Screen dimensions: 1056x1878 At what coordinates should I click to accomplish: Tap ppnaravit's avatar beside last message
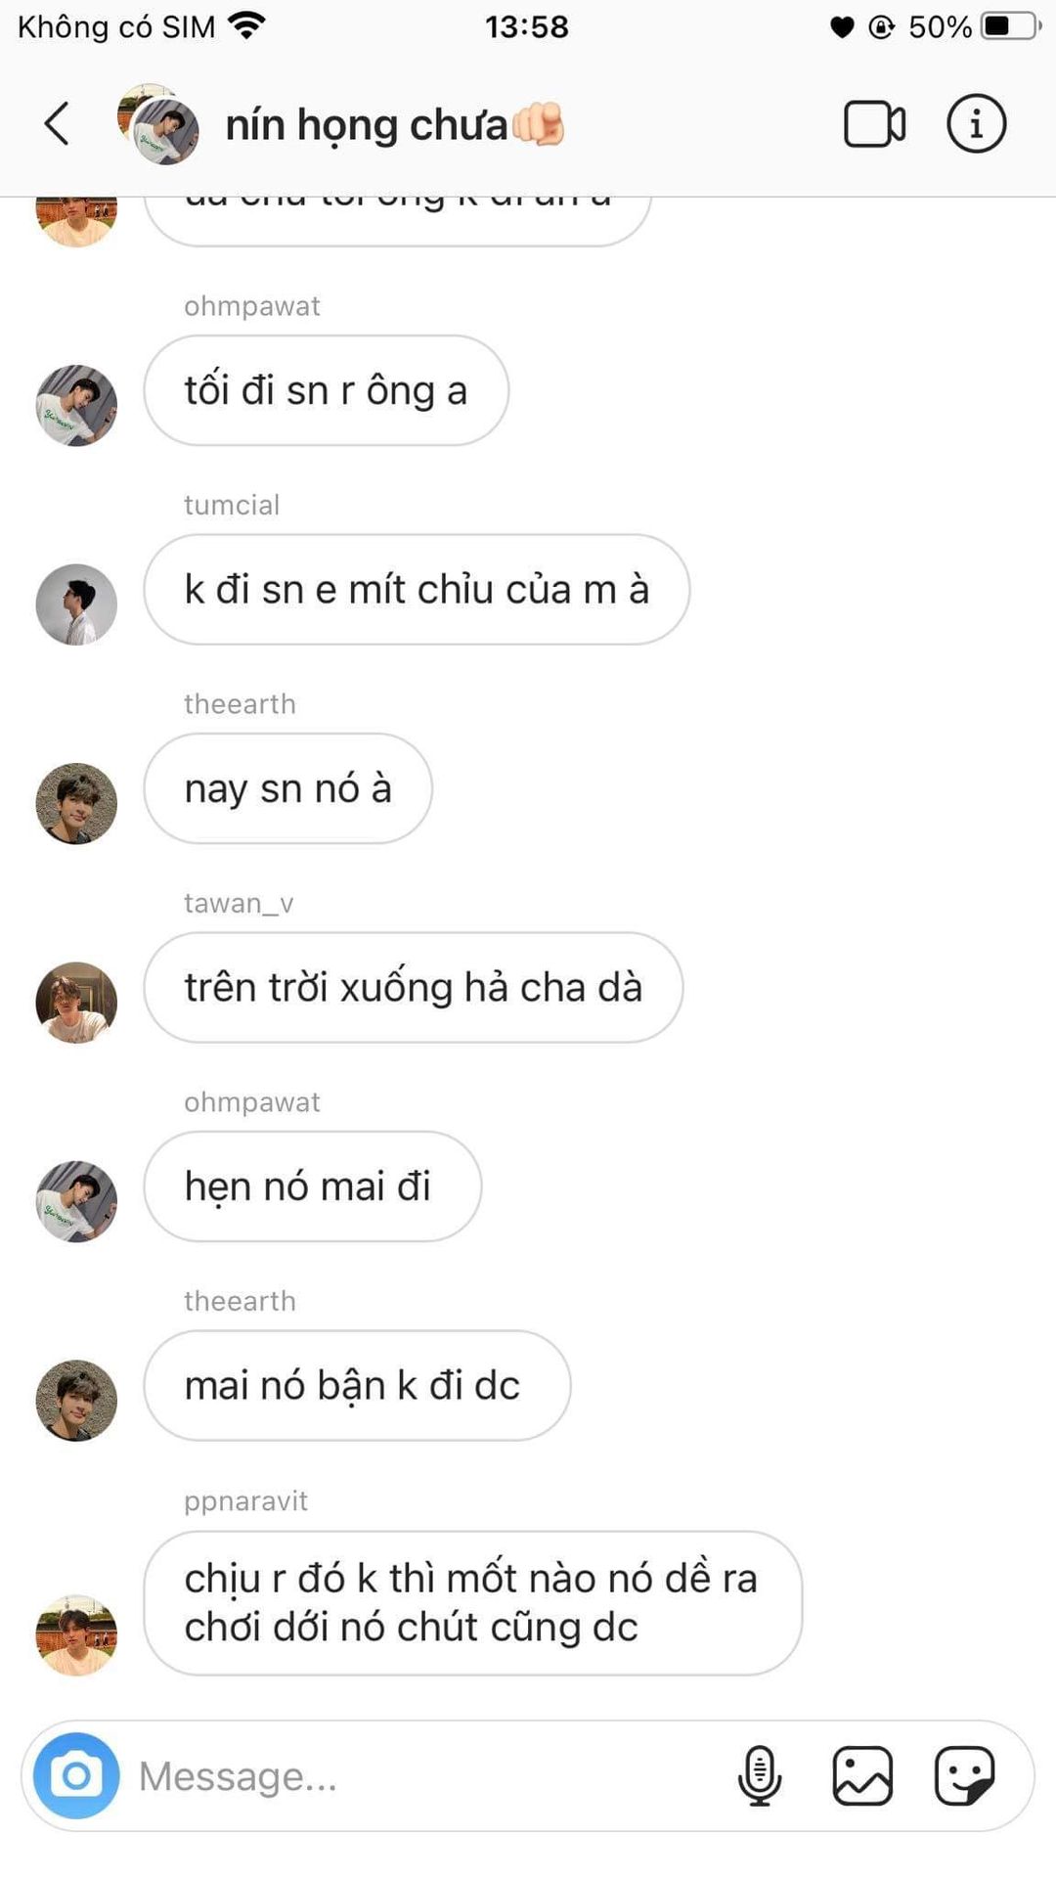(76, 1635)
